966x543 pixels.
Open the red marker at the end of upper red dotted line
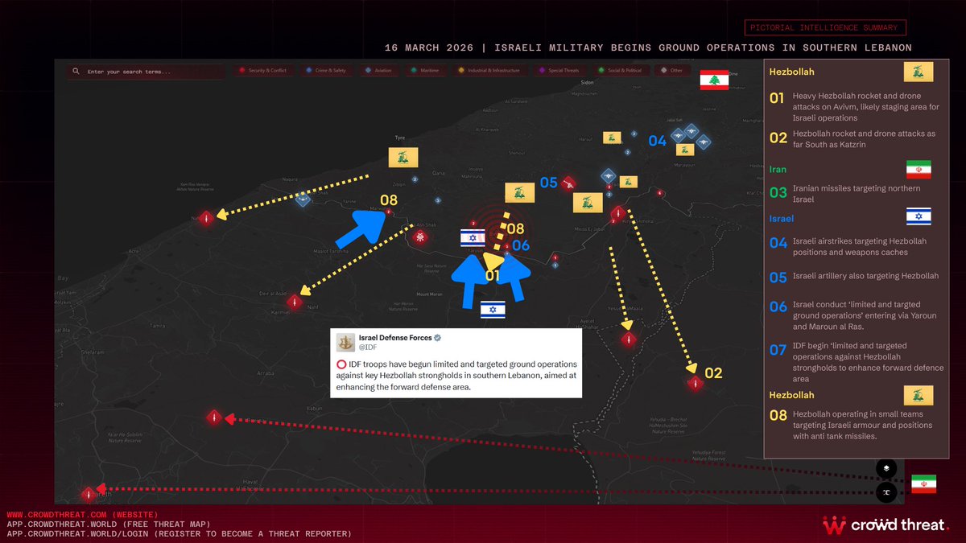tap(214, 418)
